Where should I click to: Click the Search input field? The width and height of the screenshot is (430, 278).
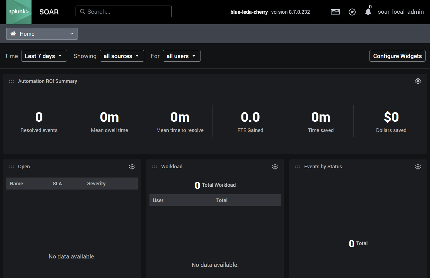[124, 11]
